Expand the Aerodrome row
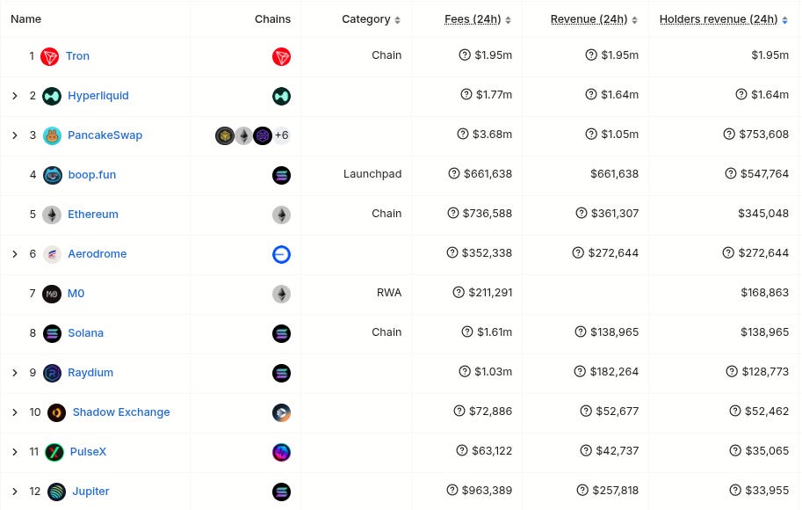 pyautogui.click(x=15, y=254)
